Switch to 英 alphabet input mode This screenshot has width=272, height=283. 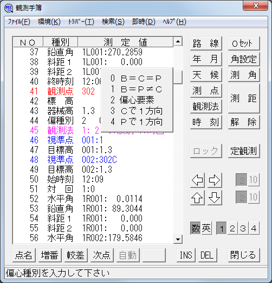click(x=206, y=228)
